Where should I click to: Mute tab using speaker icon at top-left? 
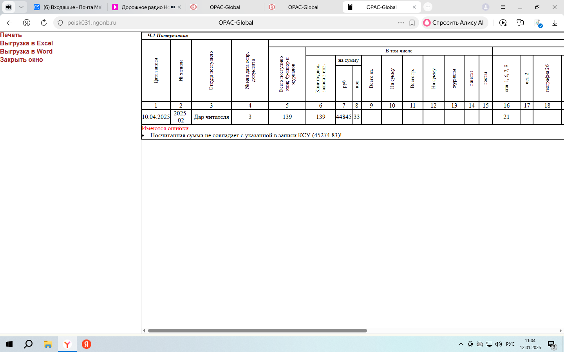coord(9,7)
